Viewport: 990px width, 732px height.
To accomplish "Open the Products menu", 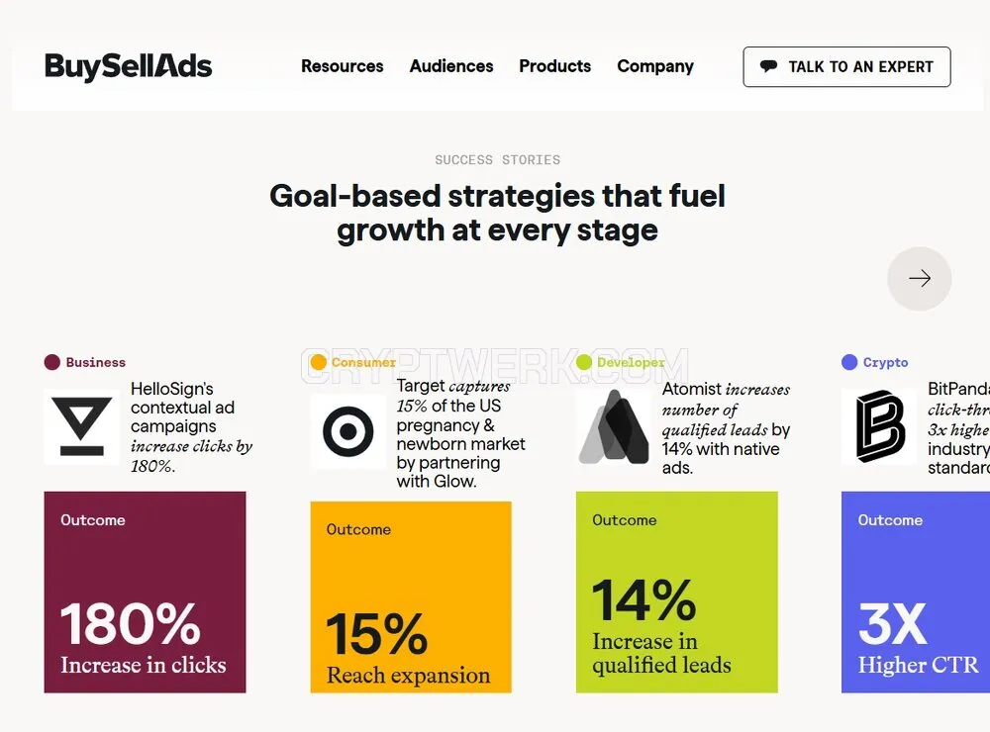I will [555, 66].
